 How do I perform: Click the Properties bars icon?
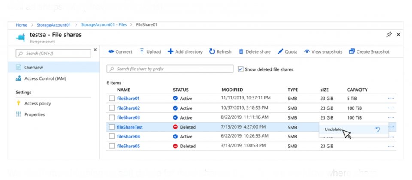18,114
